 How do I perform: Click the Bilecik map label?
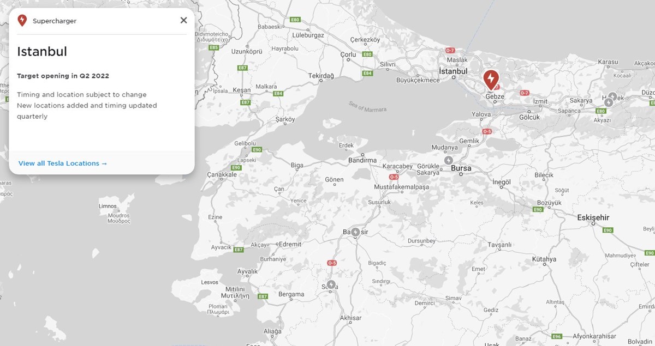[544, 175]
